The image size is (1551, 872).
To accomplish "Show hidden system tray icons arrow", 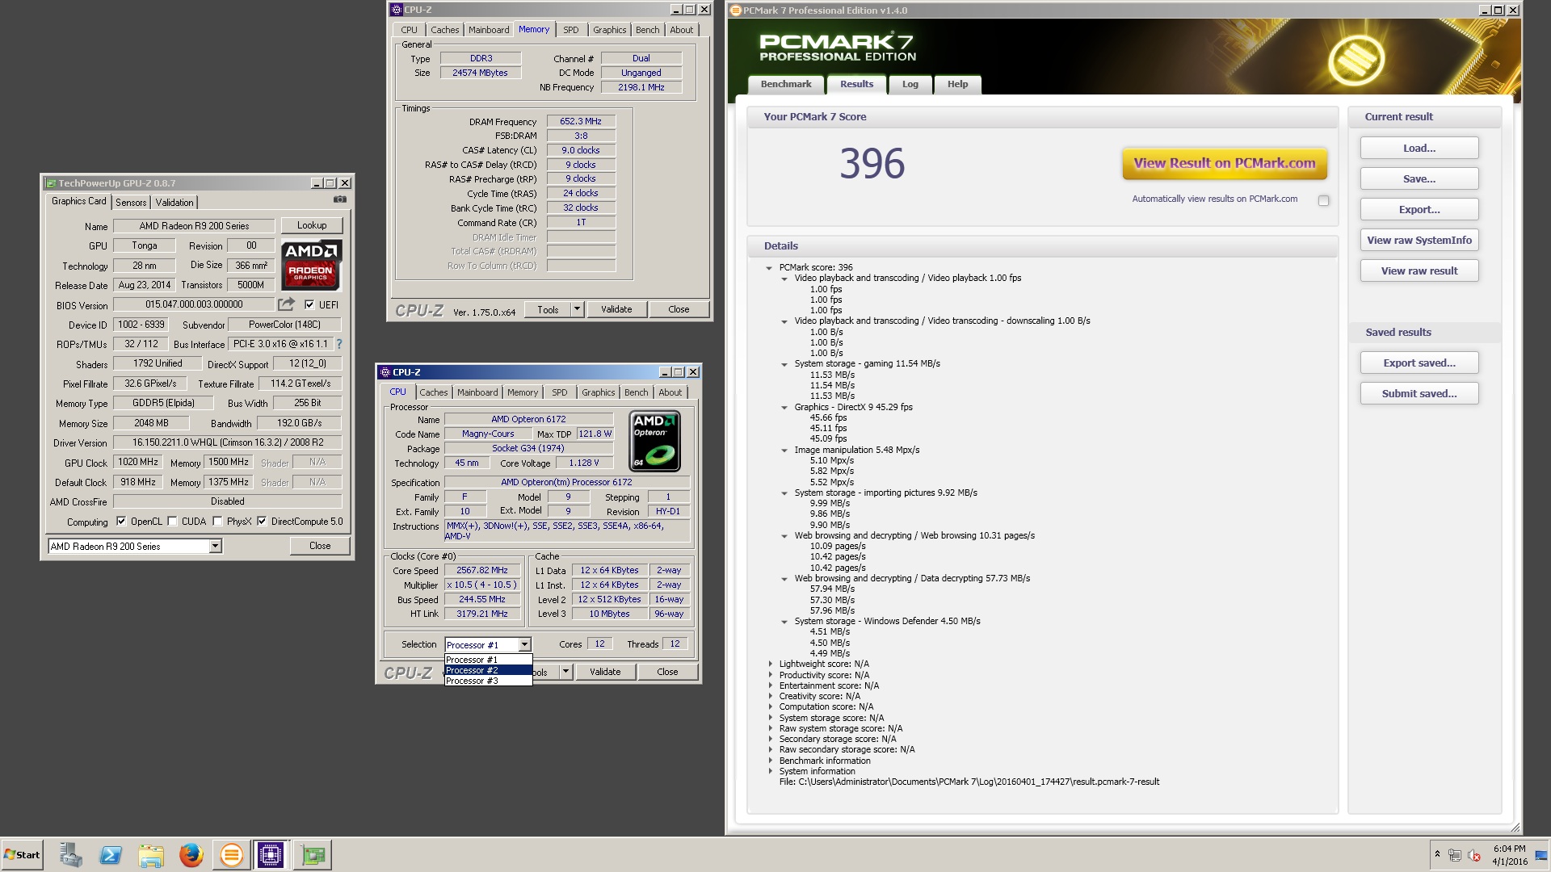I will click(x=1437, y=853).
